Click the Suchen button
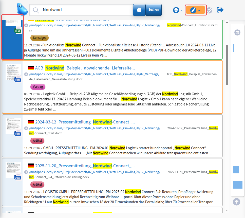 (x=154, y=10)
